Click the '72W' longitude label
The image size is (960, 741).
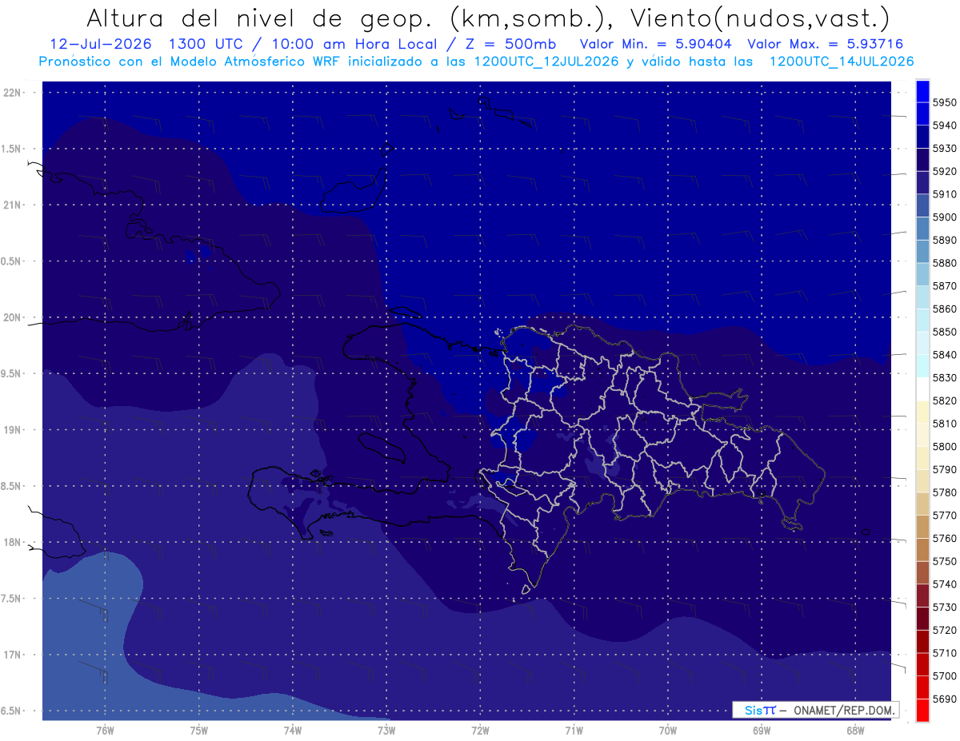[480, 731]
